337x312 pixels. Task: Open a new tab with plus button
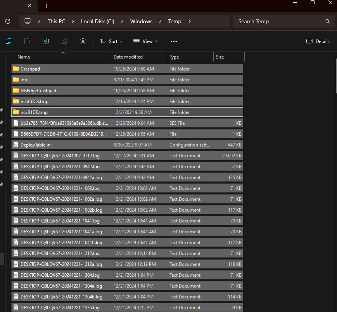[x=47, y=6]
